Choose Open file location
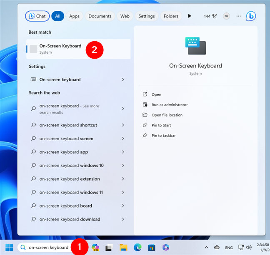 pos(167,115)
